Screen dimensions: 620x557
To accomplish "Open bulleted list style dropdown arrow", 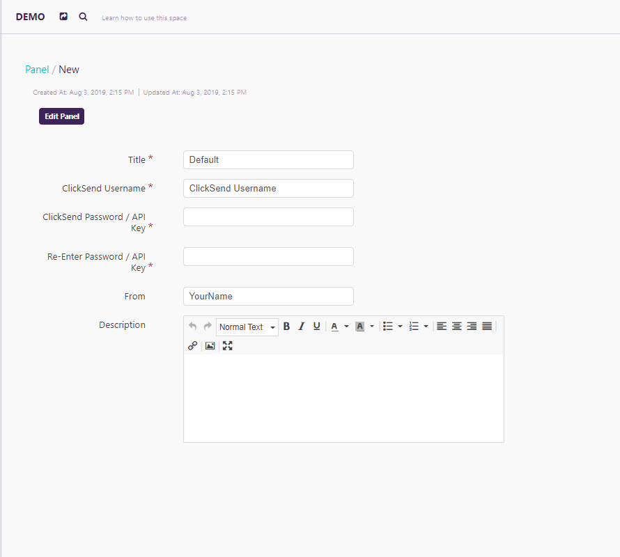I will coord(400,327).
